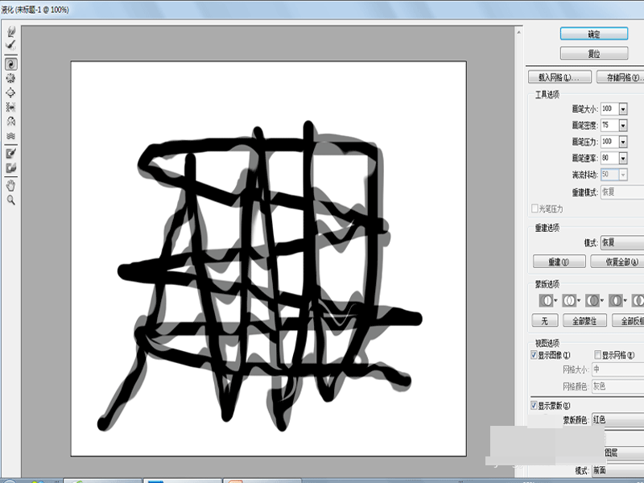Enable the 光笔压力 stylus pressure checkbox
This screenshot has width=644, height=483.
pyautogui.click(x=534, y=208)
